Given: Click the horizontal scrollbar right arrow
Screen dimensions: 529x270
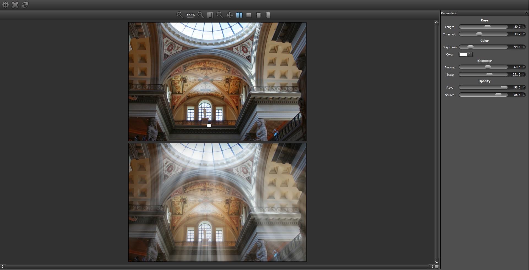Looking at the screenshot, I should 432,266.
